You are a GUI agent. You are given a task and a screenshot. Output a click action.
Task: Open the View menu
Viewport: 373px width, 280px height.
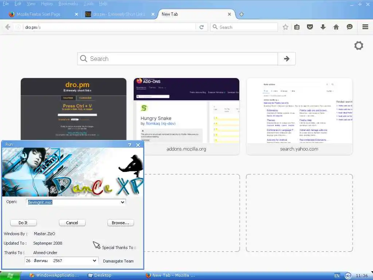click(x=31, y=4)
